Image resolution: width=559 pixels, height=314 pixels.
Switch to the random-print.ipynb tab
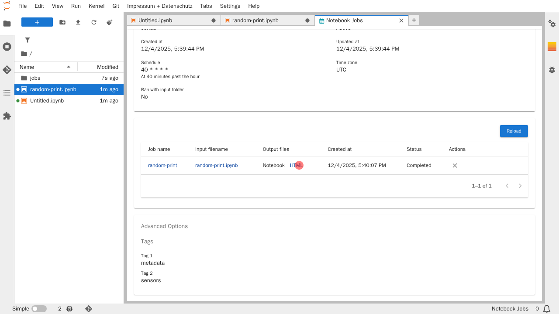pyautogui.click(x=255, y=20)
